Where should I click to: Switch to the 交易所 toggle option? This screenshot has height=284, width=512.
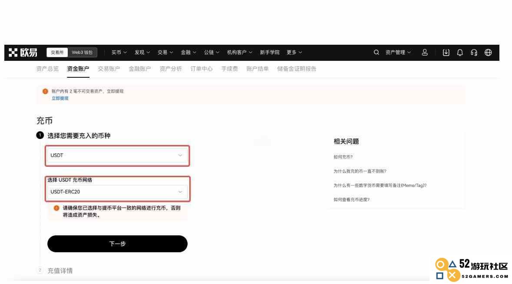click(x=57, y=52)
